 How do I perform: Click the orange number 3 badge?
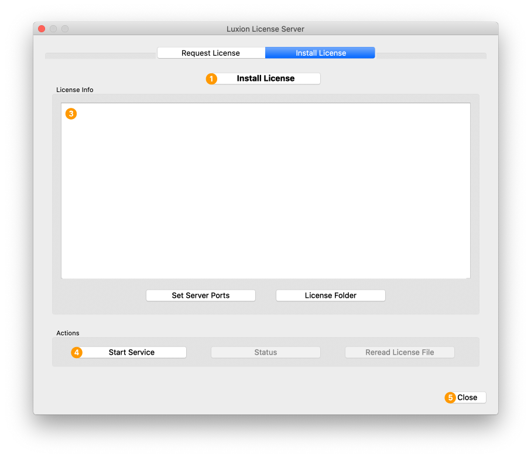click(71, 114)
